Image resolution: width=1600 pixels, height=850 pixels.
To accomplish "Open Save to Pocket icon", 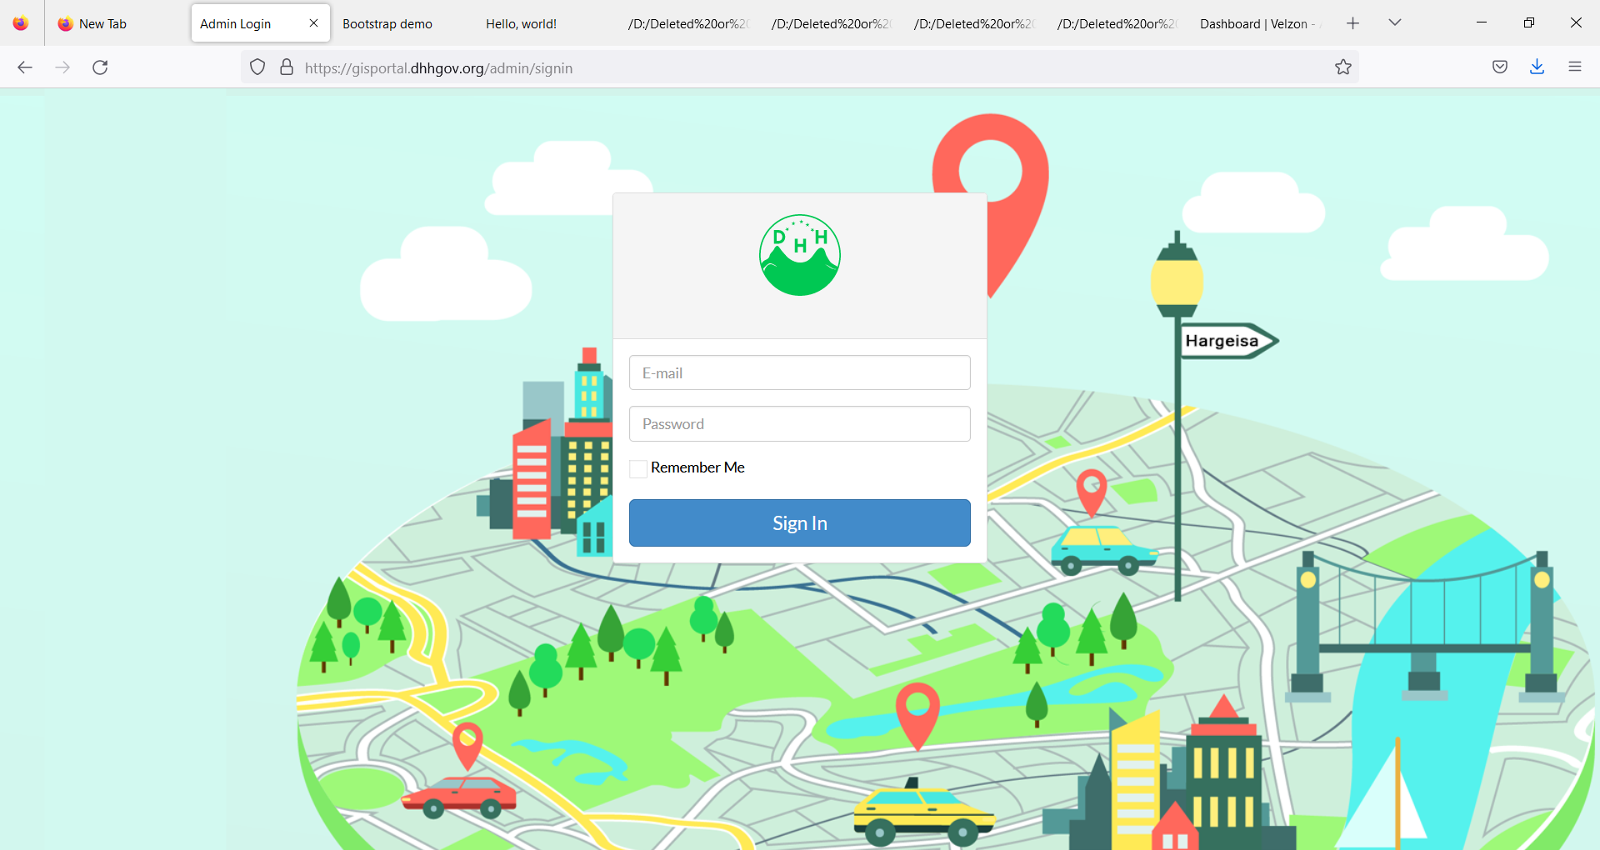I will 1500,67.
